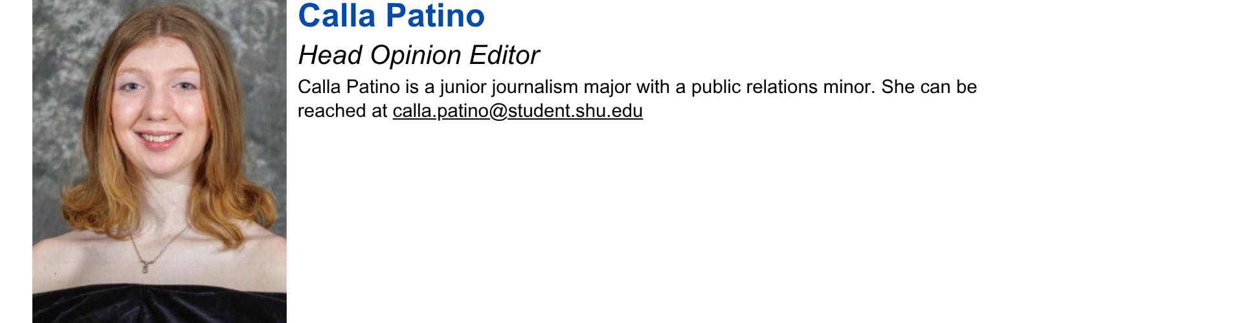Click "Calla" in the blue heading
Screen dimensions: 1243x323
[x=337, y=16]
